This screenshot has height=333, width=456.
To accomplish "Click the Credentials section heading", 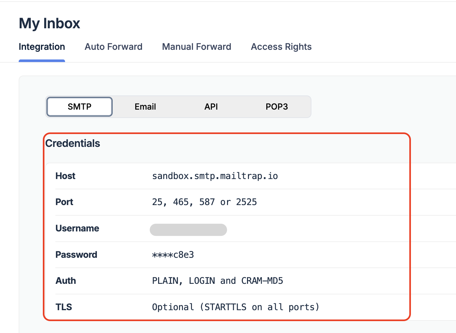I will pyautogui.click(x=73, y=143).
